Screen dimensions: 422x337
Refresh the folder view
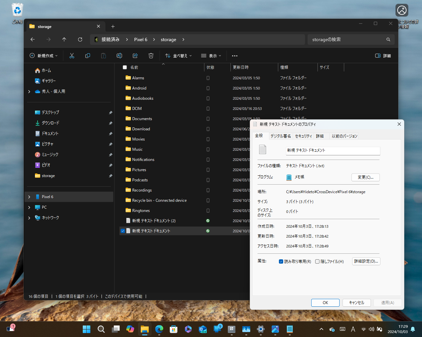coord(80,39)
